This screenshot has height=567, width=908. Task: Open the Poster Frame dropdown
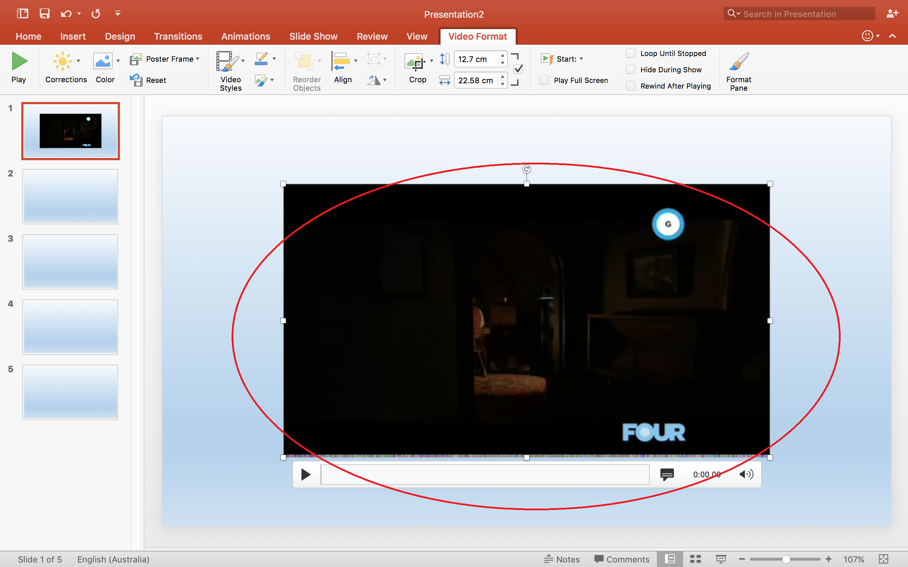(165, 59)
